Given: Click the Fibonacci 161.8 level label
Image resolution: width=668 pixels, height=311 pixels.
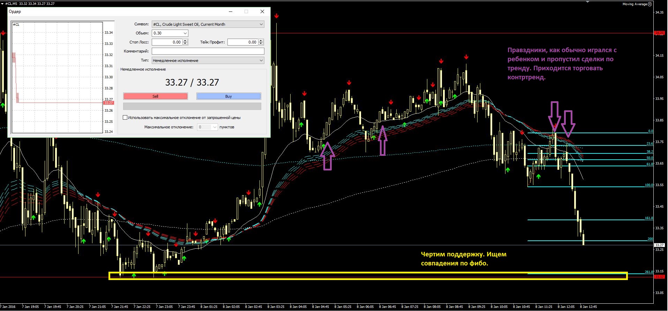Looking at the screenshot, I should tap(649, 218).
